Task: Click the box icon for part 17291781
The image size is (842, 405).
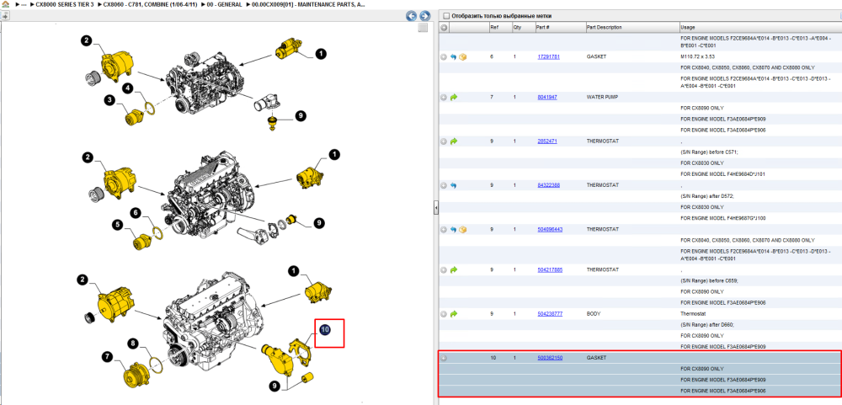Action: tap(462, 56)
